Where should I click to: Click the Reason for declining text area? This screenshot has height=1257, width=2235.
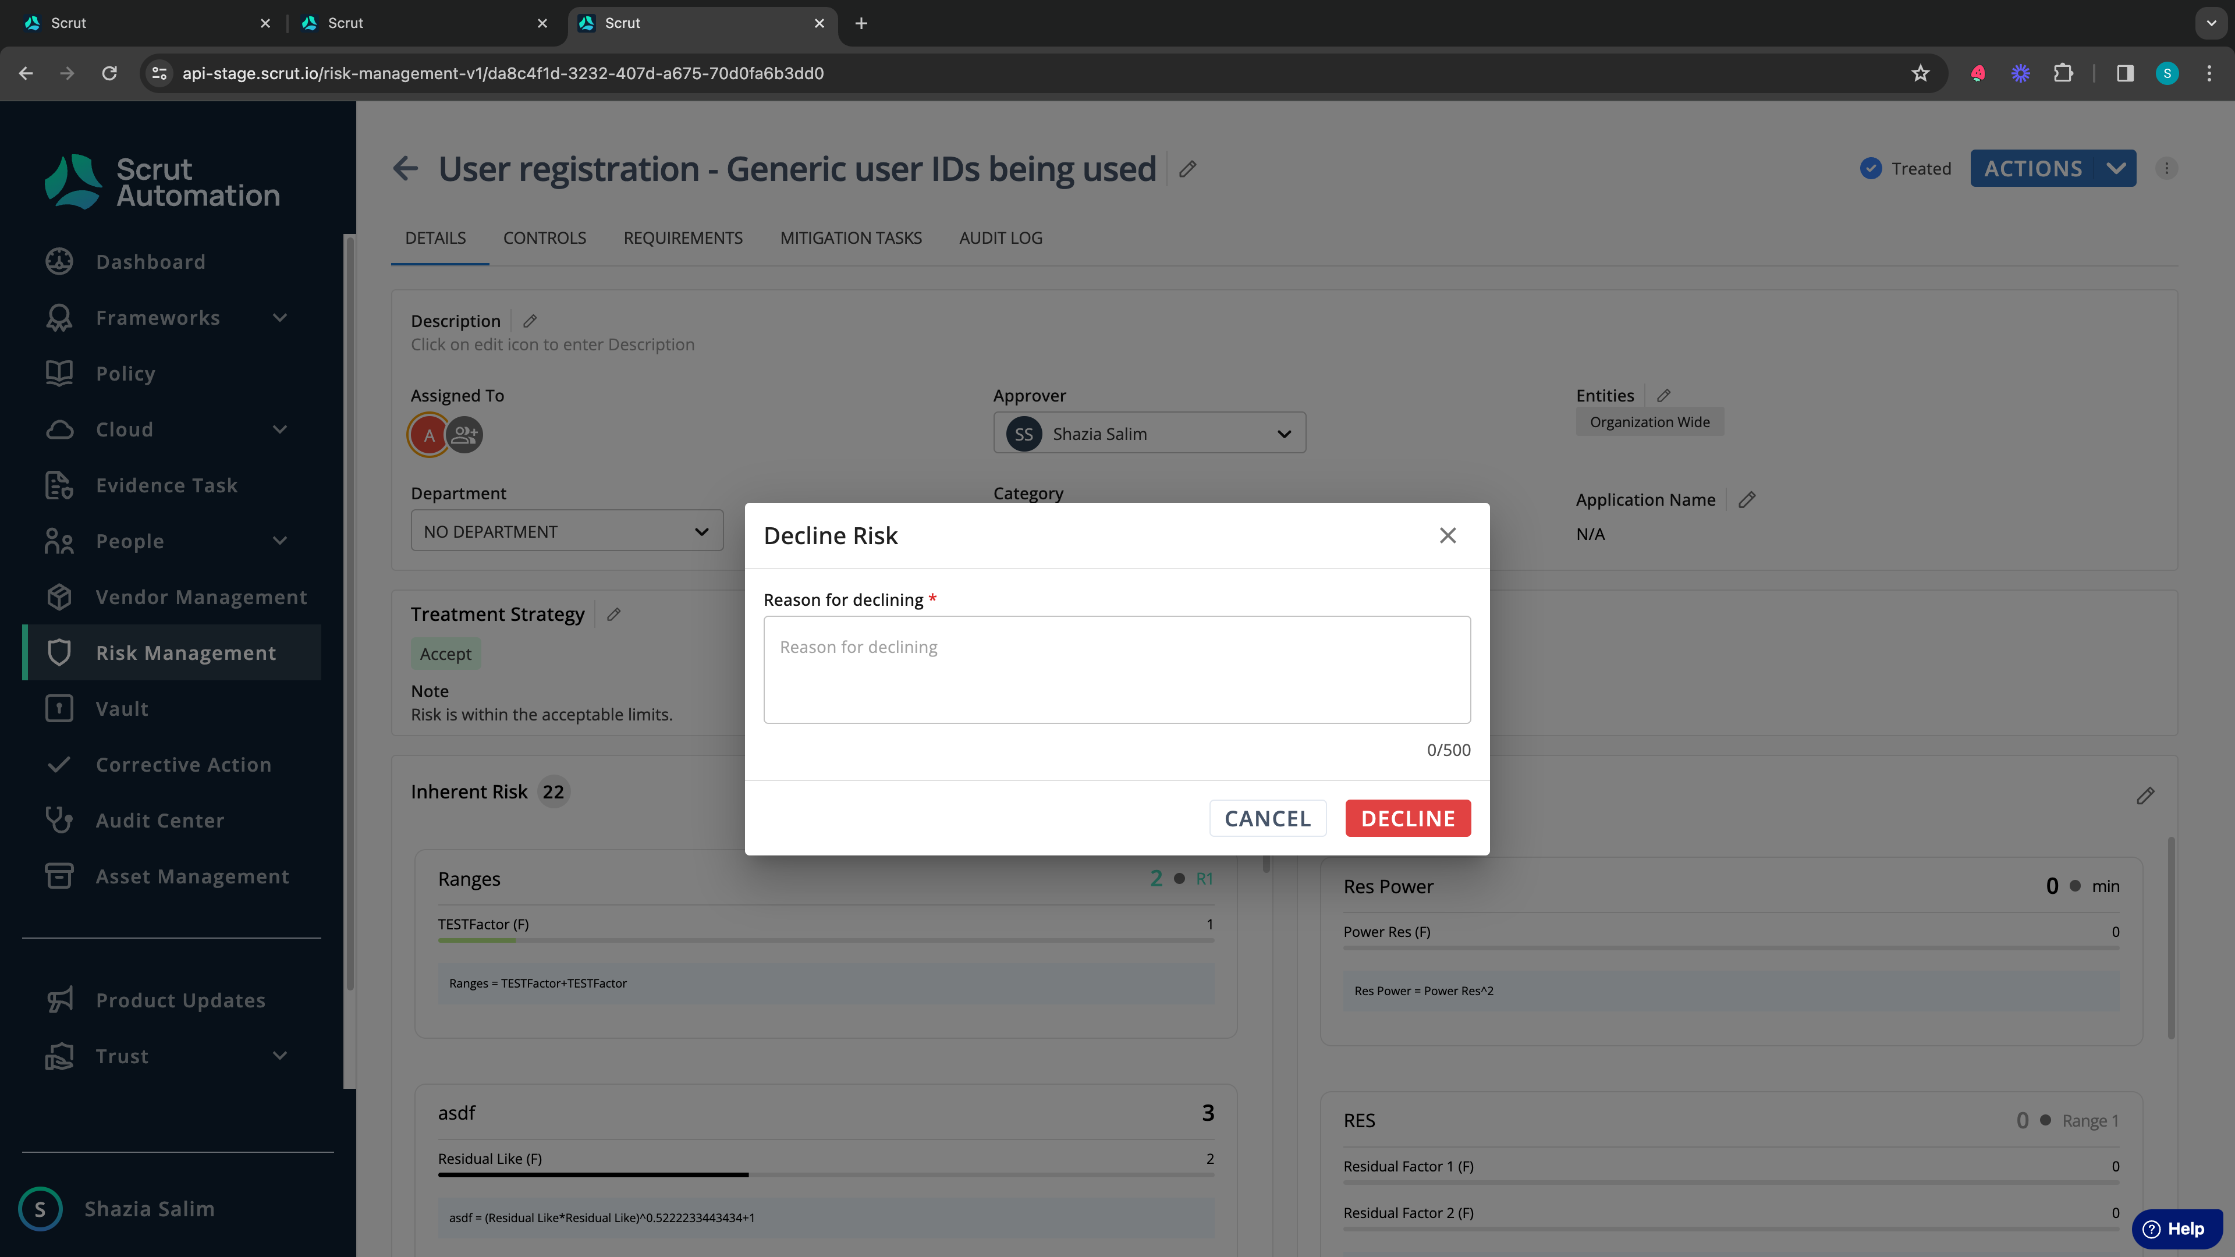coord(1117,670)
